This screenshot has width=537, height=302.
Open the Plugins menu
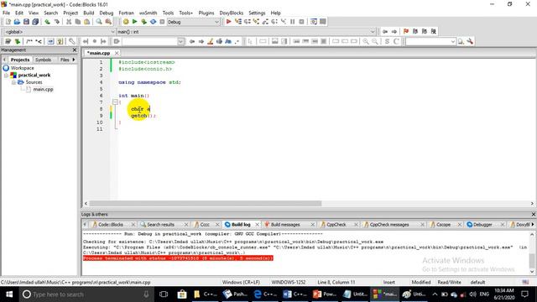click(x=206, y=13)
